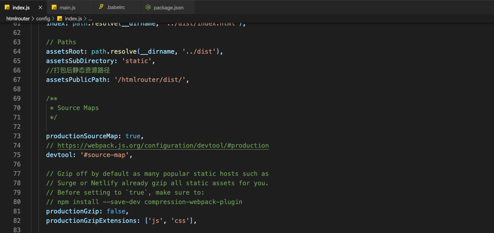Image resolution: width=494 pixels, height=233 pixels.
Task: Follow the webpack.js.org devtool configuration link
Action: click(x=163, y=145)
